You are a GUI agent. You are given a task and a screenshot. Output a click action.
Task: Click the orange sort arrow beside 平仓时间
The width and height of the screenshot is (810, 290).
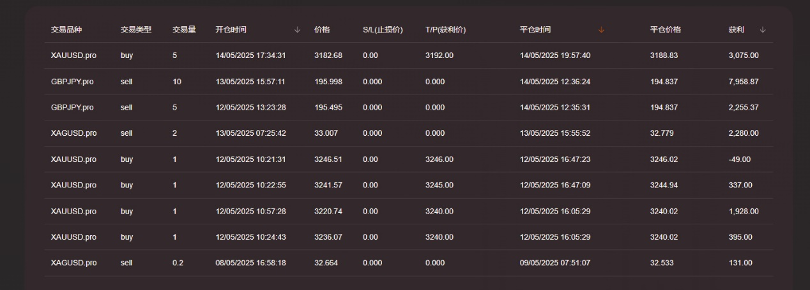coord(601,30)
